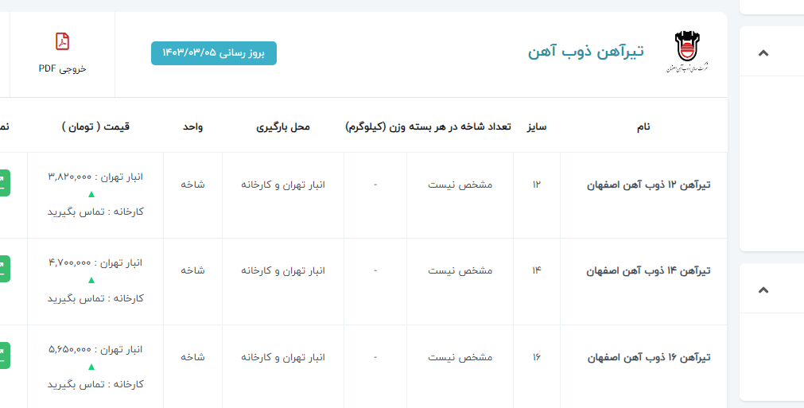The height and width of the screenshot is (408, 804).
Task: Collapse the upper right sidebar panel chevron
Action: click(x=763, y=53)
